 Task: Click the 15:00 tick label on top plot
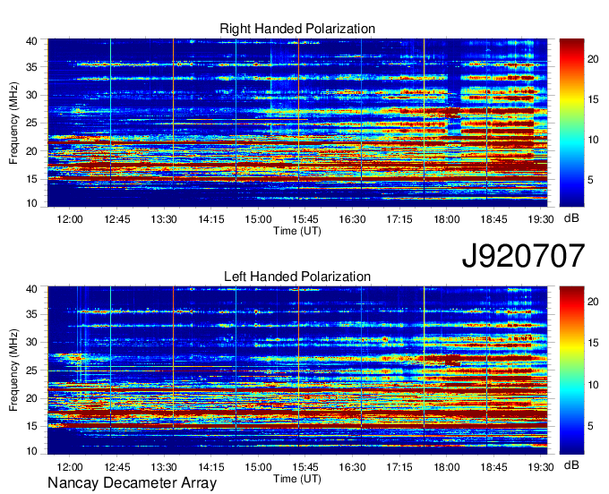pyautogui.click(x=258, y=219)
